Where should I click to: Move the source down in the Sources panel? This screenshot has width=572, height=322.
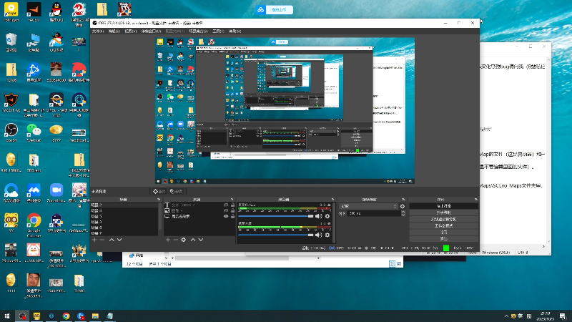pyautogui.click(x=201, y=240)
